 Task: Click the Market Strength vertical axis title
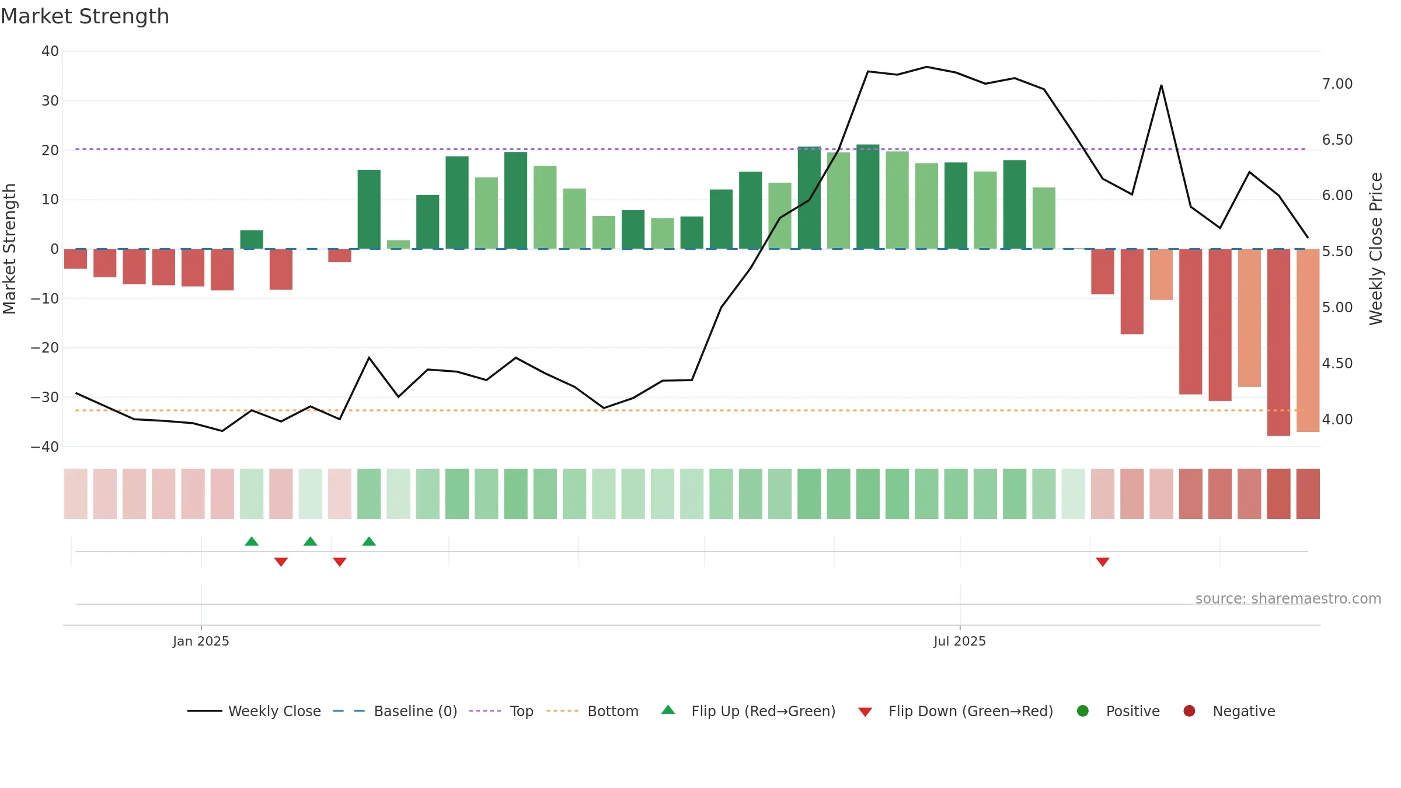9,249
